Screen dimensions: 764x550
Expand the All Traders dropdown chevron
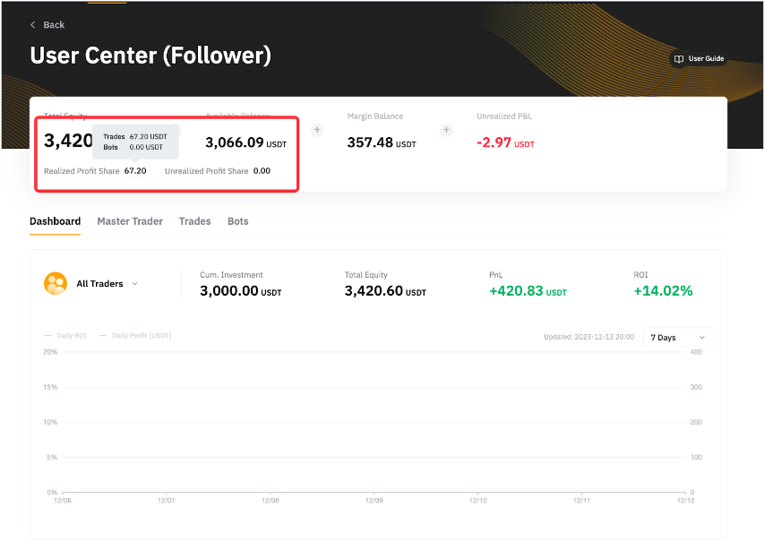(135, 284)
